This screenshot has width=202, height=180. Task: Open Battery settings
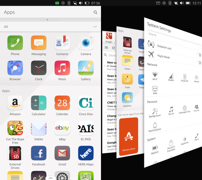click(155, 150)
